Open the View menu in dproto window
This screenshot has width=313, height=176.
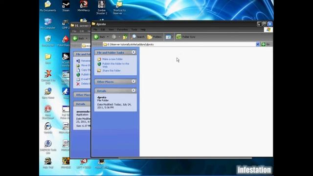(111, 29)
